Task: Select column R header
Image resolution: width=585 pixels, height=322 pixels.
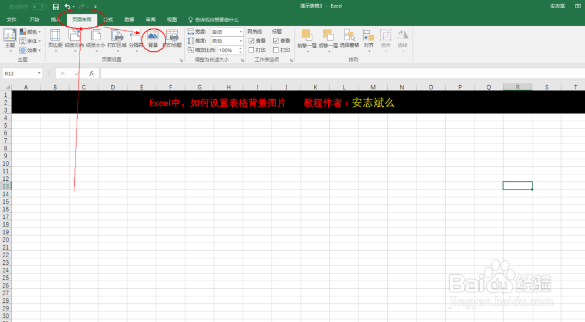Action: coord(518,87)
